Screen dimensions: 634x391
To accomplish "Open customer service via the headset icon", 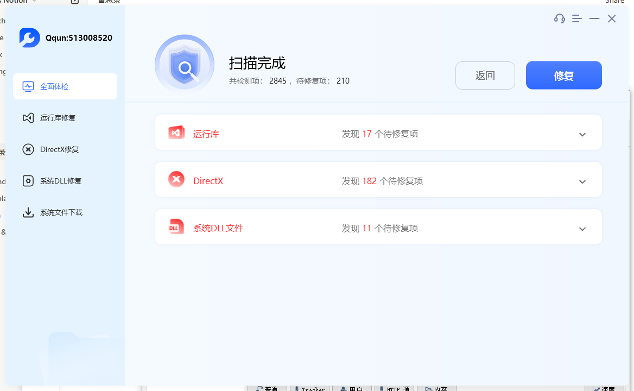I will pos(560,18).
